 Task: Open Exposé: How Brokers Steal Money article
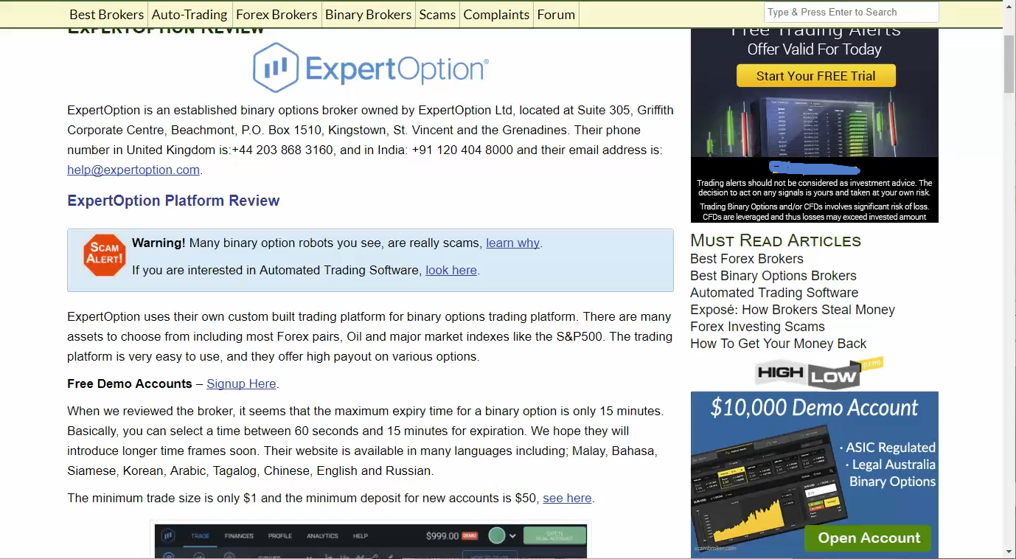tap(793, 310)
